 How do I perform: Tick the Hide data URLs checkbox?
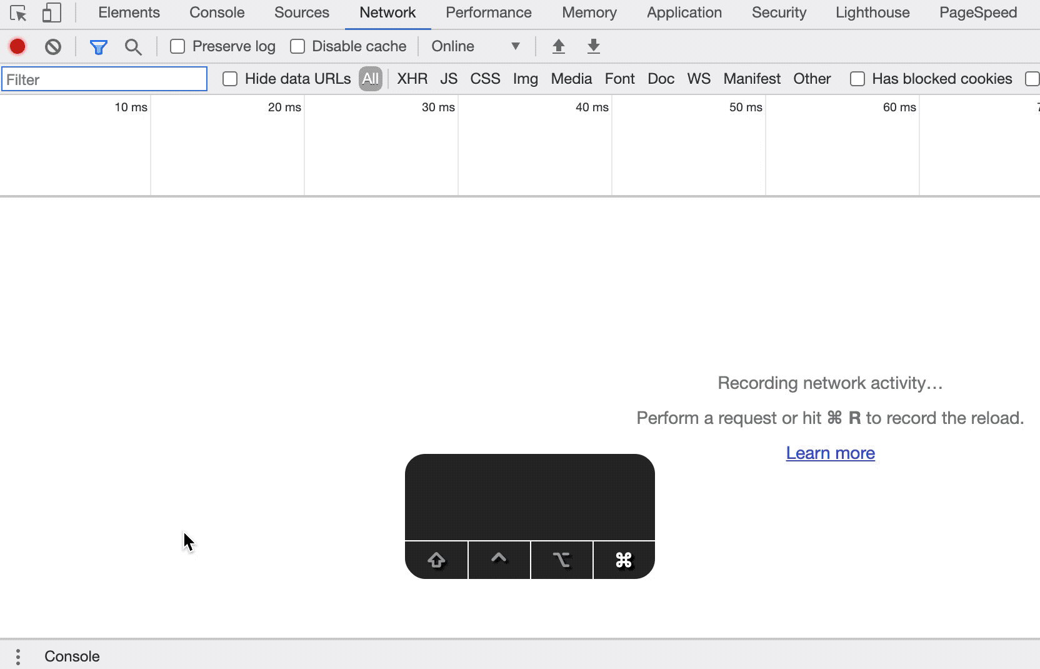tap(230, 79)
